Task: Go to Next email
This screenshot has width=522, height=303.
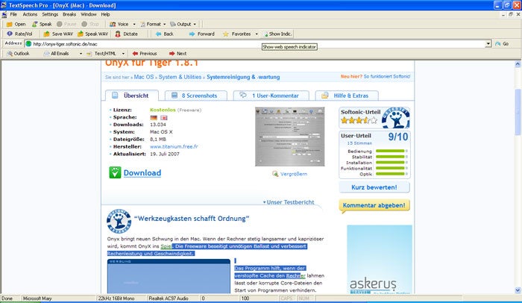Action: (177, 53)
